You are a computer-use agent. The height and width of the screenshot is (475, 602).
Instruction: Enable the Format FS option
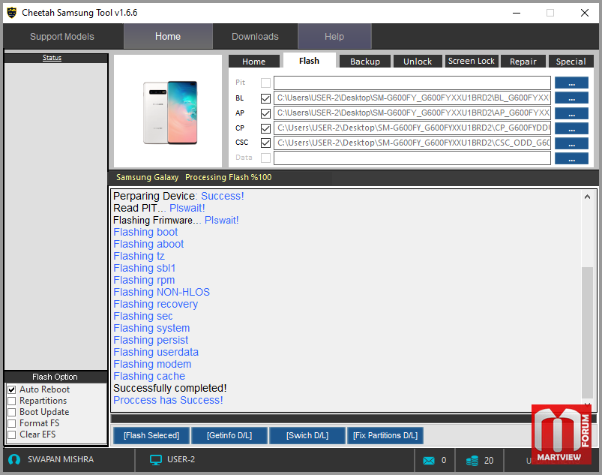[12, 423]
